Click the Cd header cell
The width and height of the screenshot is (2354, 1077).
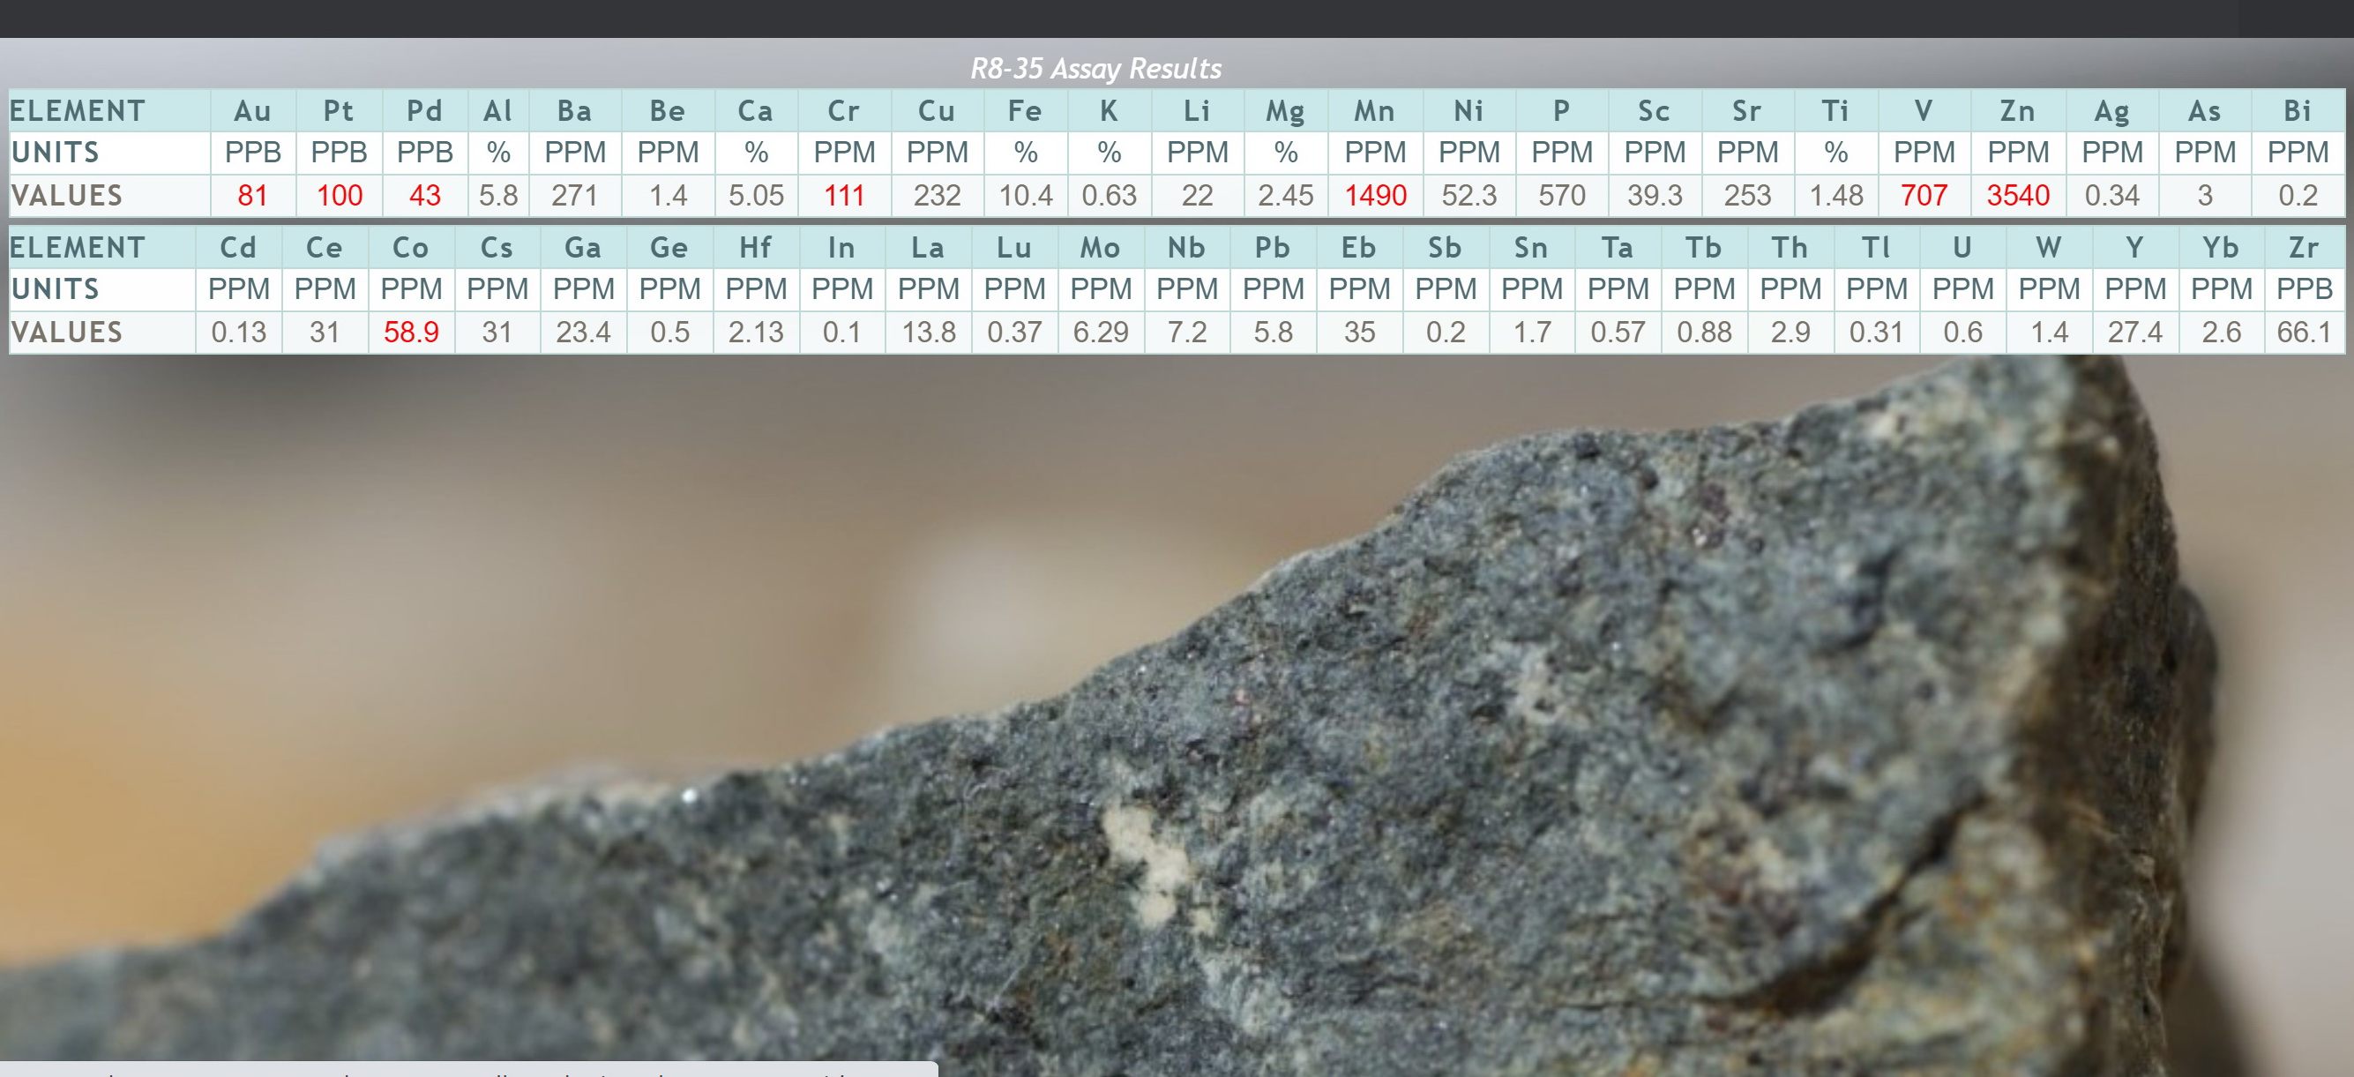237,248
